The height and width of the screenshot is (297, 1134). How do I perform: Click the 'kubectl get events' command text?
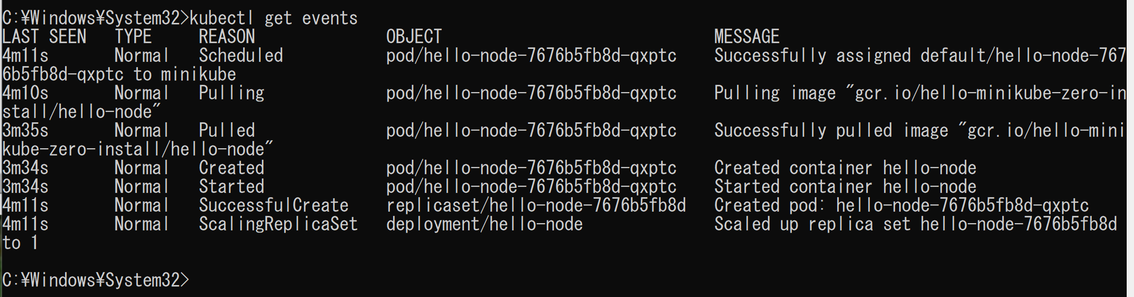(273, 18)
